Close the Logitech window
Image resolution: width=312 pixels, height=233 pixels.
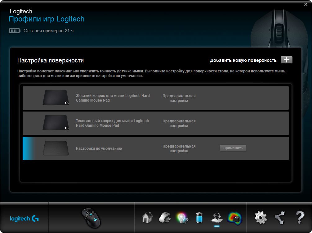click(305, 4)
